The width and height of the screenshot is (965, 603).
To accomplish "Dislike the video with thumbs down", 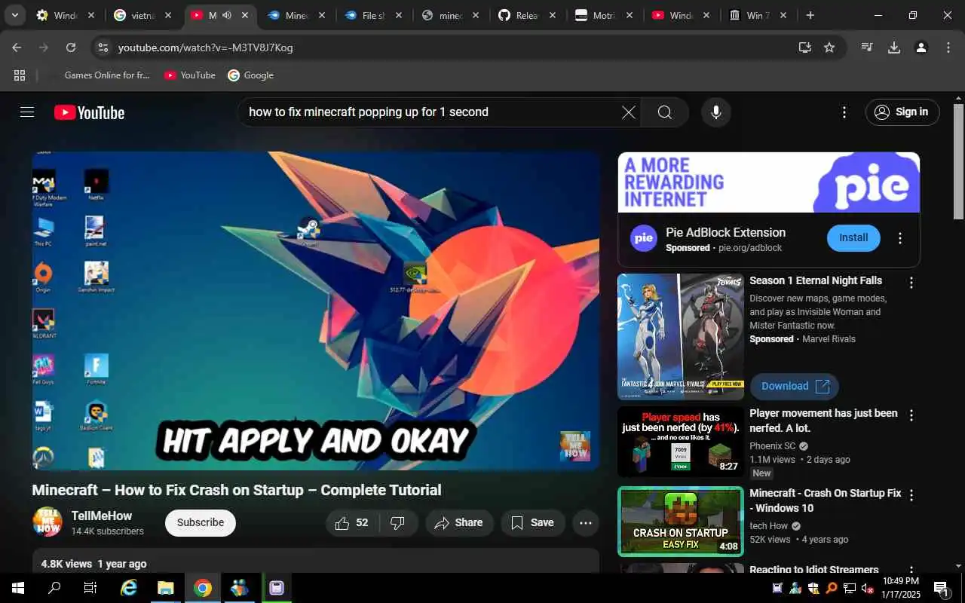I will (398, 523).
